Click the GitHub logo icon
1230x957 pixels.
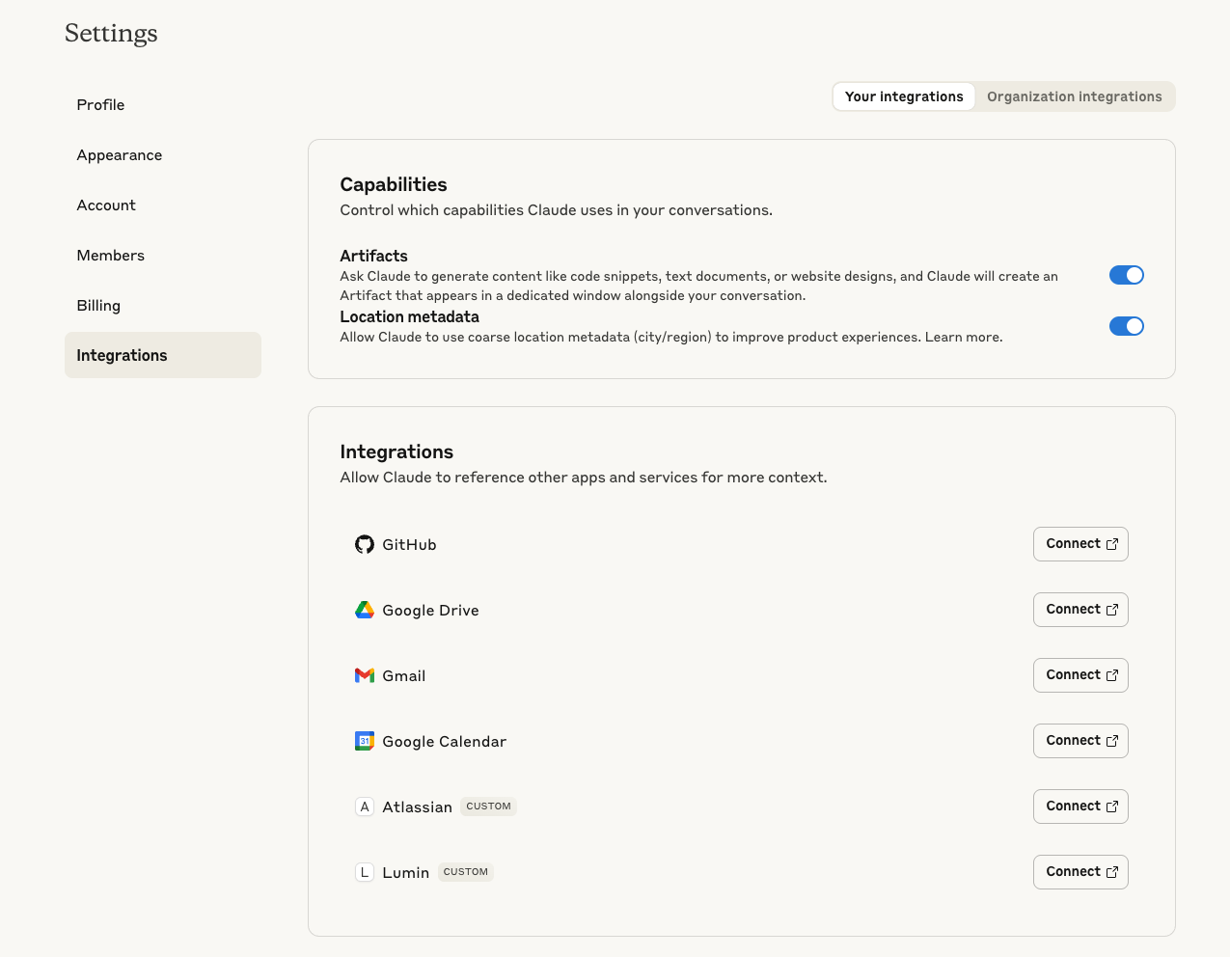pyautogui.click(x=364, y=543)
